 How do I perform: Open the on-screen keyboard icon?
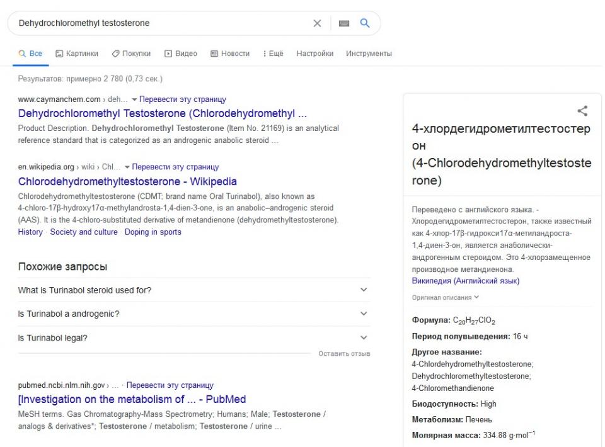(x=343, y=23)
